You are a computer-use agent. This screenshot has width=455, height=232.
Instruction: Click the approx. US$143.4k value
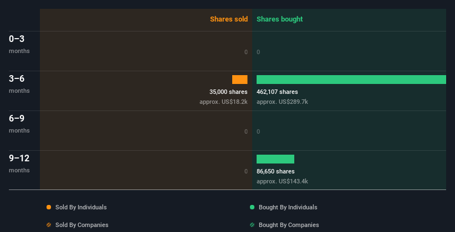point(282,181)
